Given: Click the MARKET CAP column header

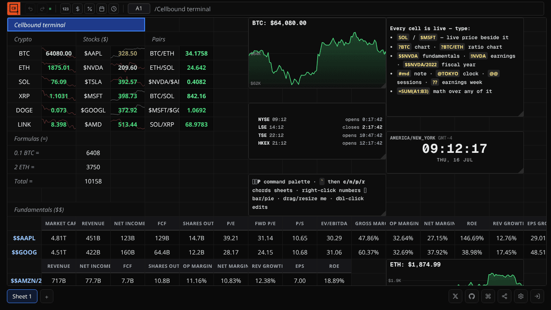Looking at the screenshot, I should 59,224.
